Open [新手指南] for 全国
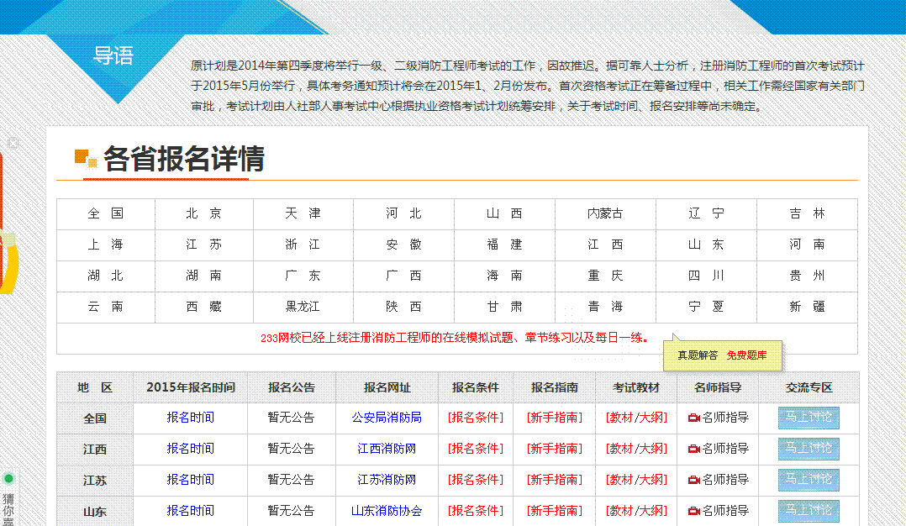Screen dimensions: 906x526 coord(555,418)
